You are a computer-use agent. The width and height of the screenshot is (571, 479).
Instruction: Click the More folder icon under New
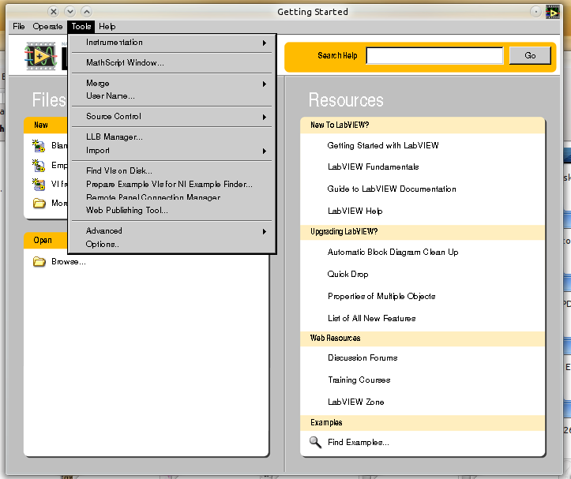39,203
